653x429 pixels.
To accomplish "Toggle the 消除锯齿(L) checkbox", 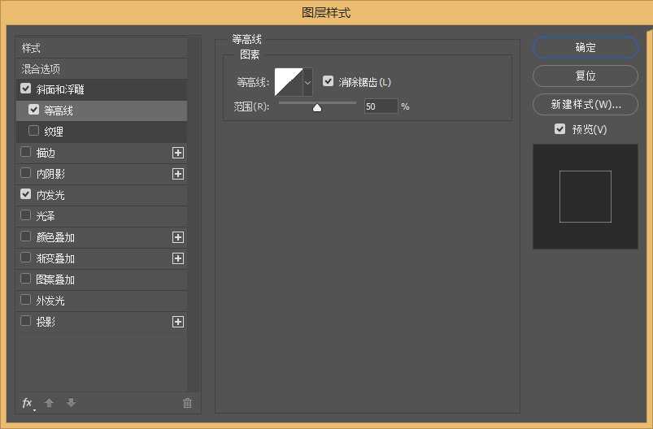I will pos(329,81).
